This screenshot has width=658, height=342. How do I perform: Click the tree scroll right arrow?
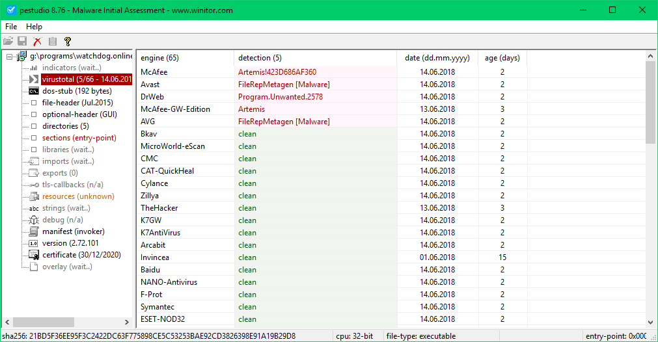[127, 322]
